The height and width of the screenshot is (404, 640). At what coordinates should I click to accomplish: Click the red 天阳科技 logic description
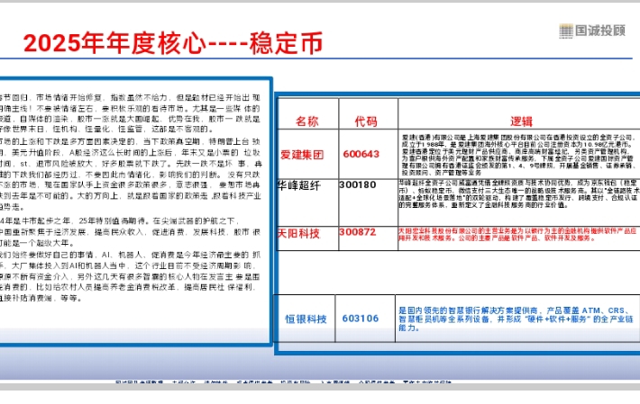(x=517, y=234)
